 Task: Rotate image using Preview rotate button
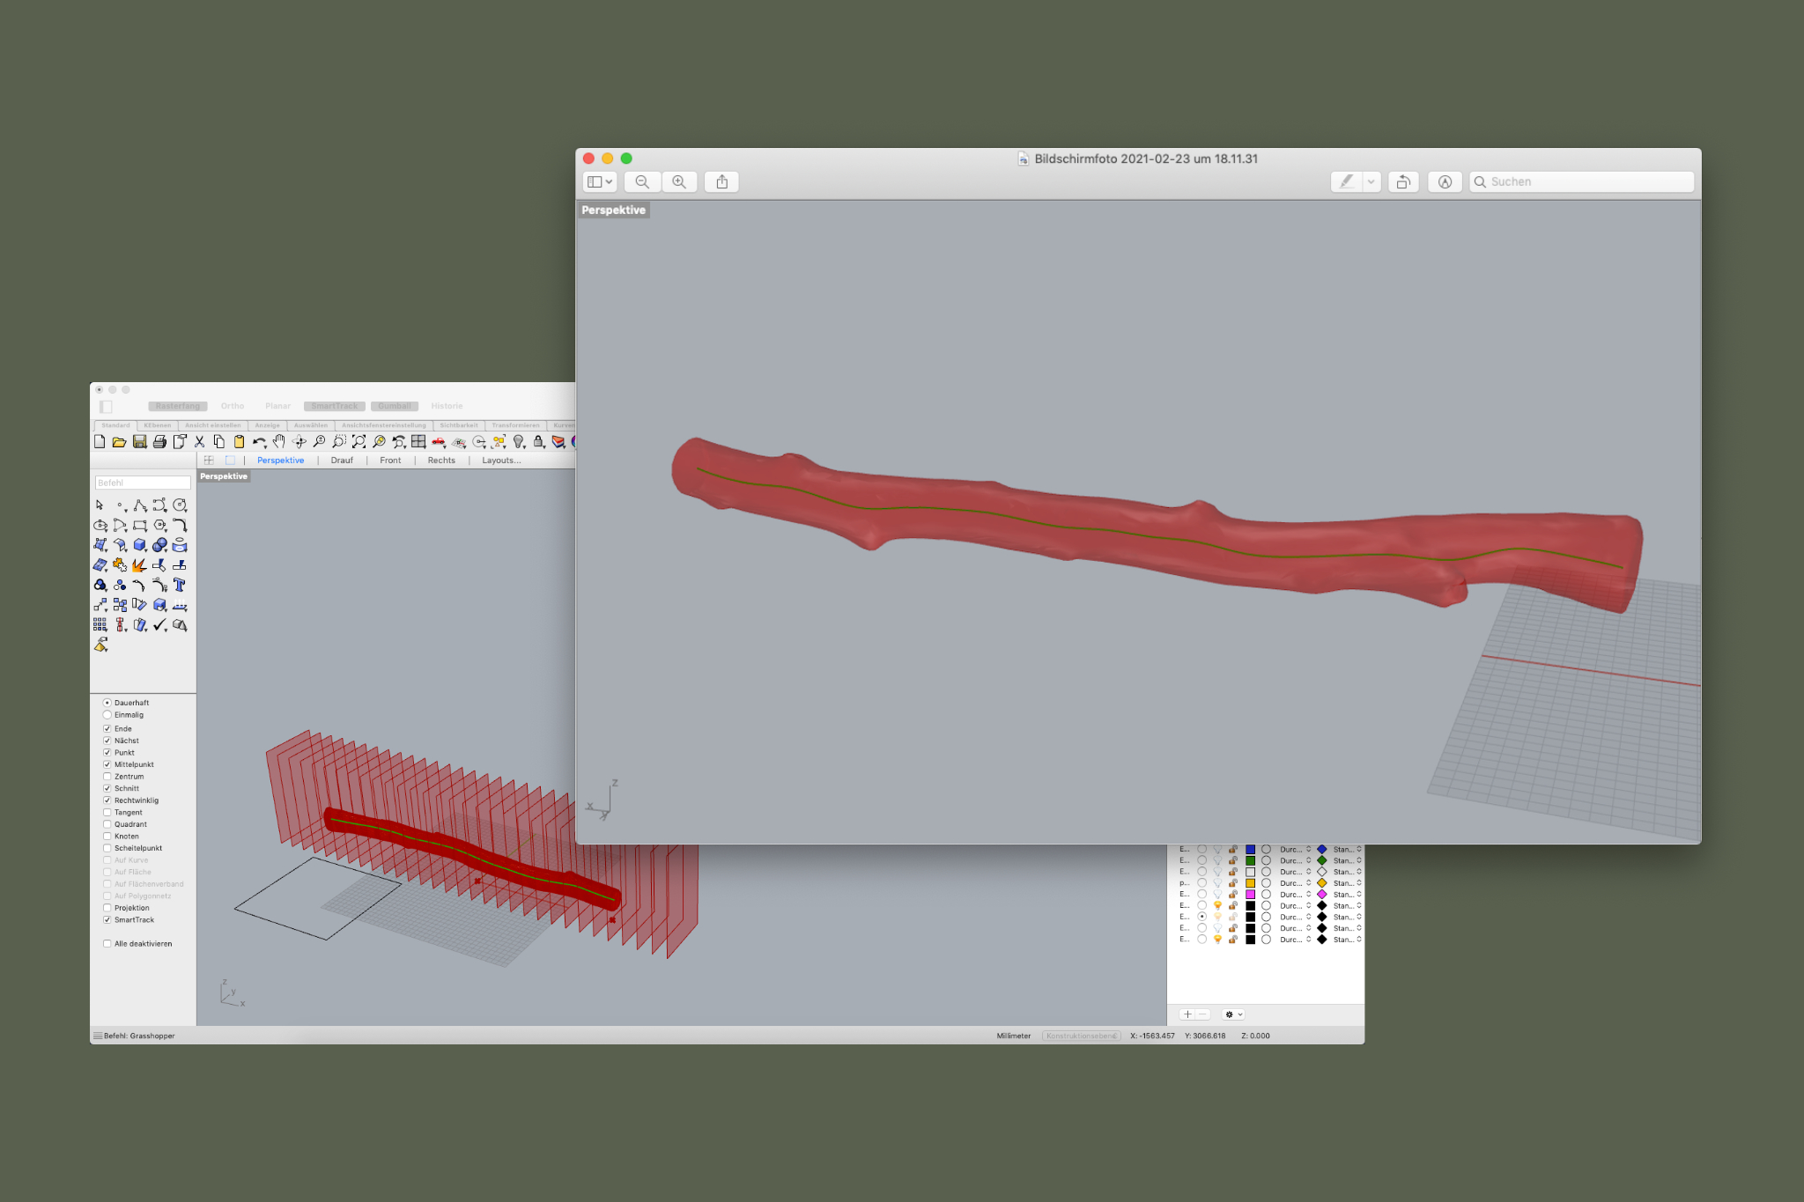pyautogui.click(x=1402, y=181)
